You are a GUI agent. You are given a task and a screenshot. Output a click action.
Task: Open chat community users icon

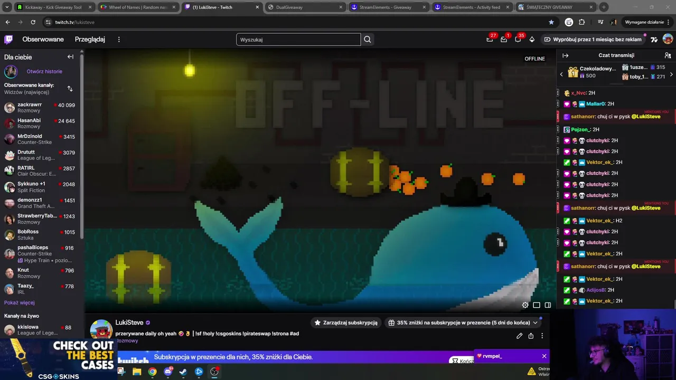point(668,55)
